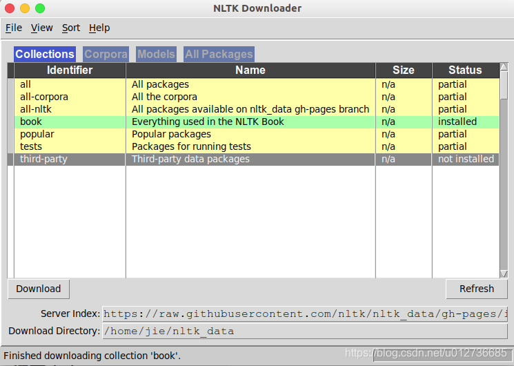This screenshot has width=514, height=366.
Task: Click the 'Finished downloading collection' status message
Action: (92, 356)
